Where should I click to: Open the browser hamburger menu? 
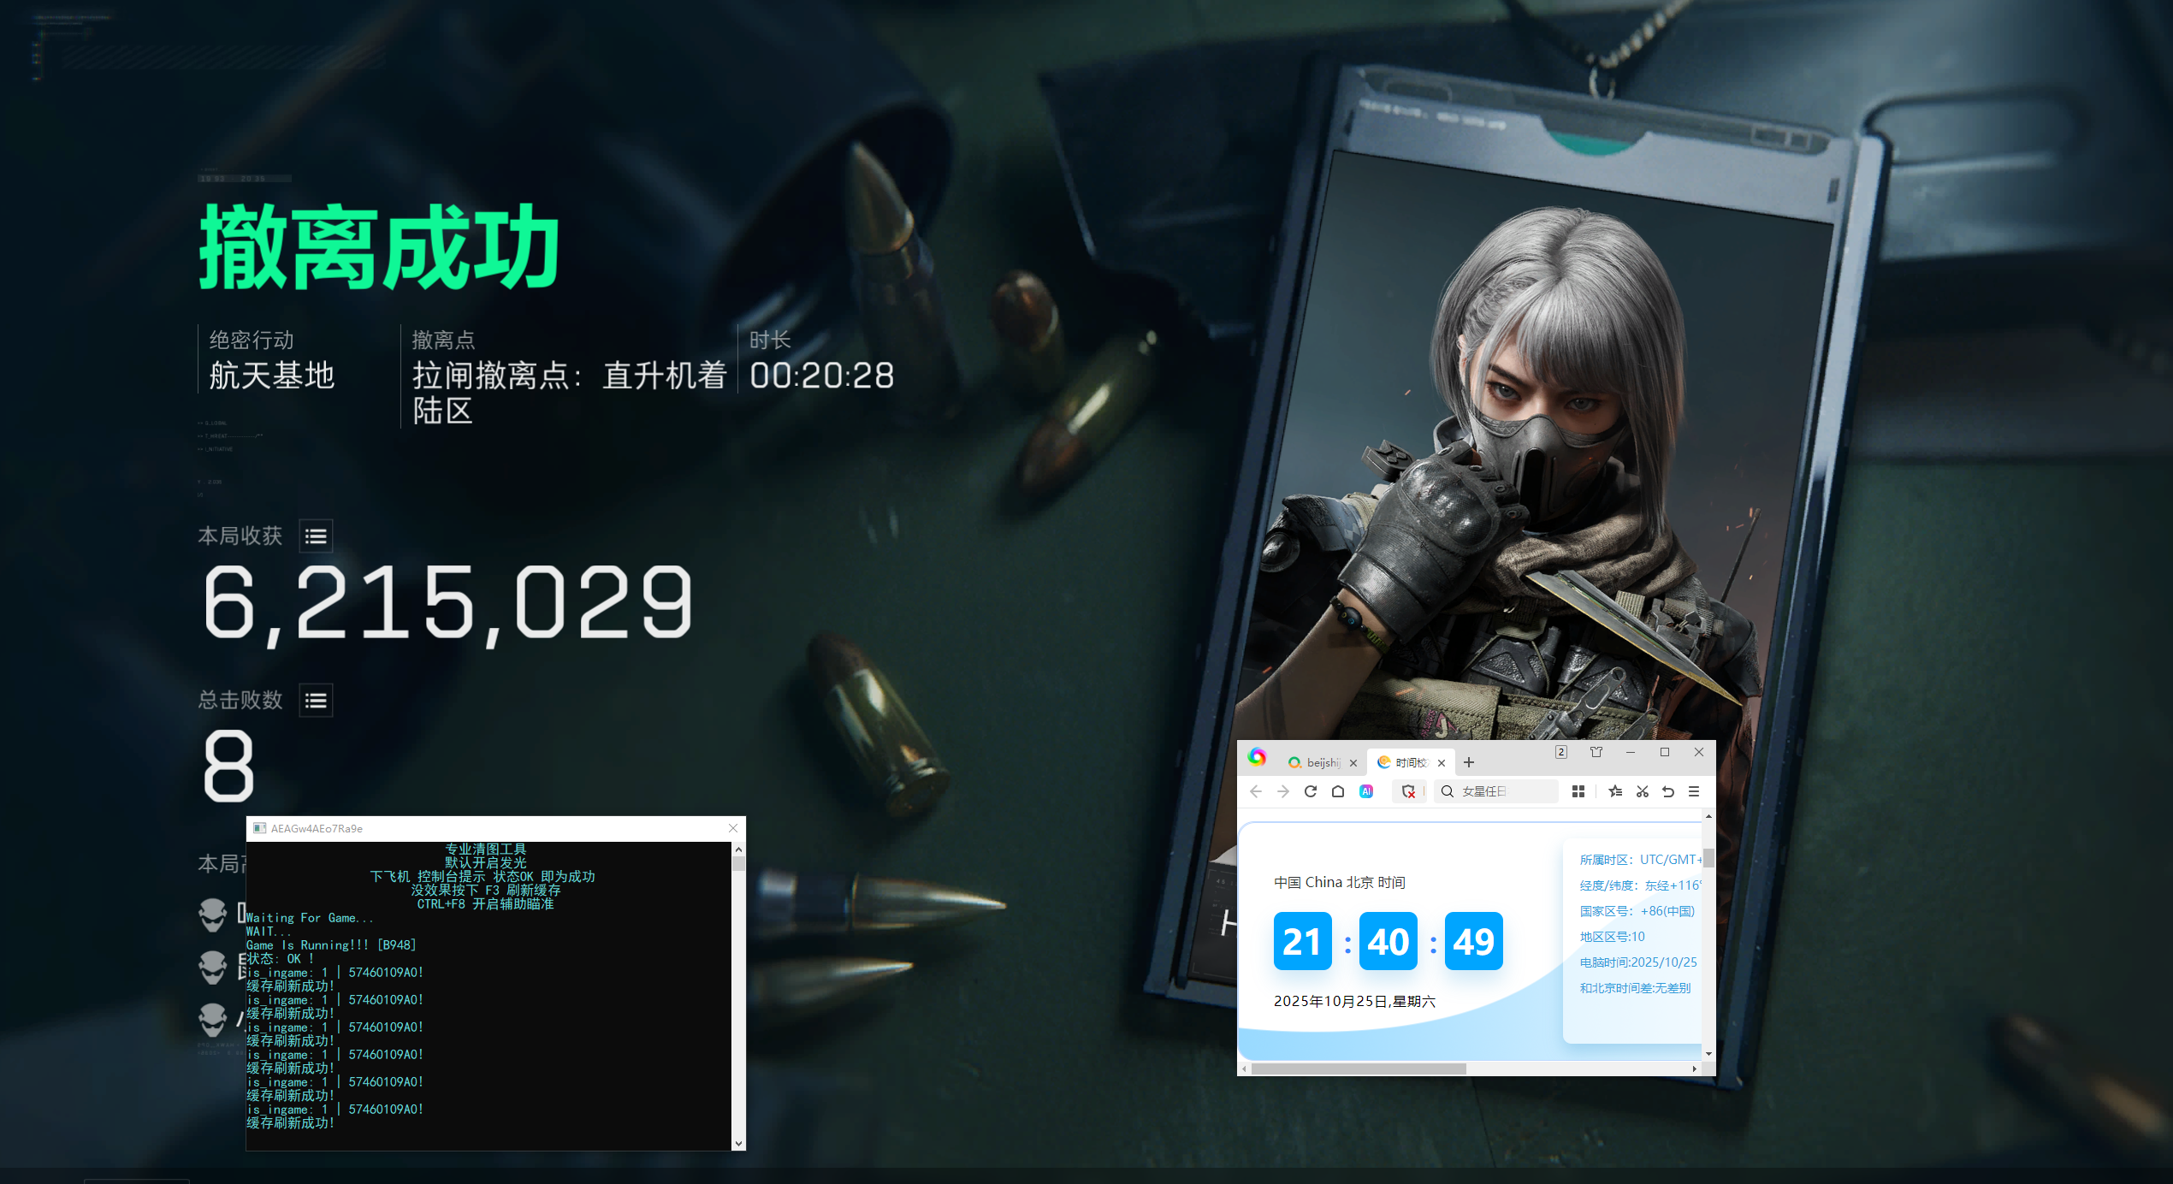1694,791
